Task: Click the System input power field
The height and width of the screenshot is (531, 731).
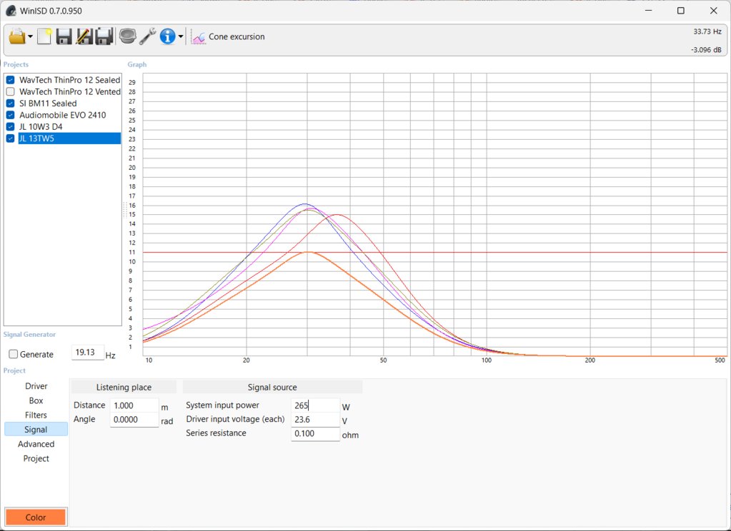Action: 316,405
